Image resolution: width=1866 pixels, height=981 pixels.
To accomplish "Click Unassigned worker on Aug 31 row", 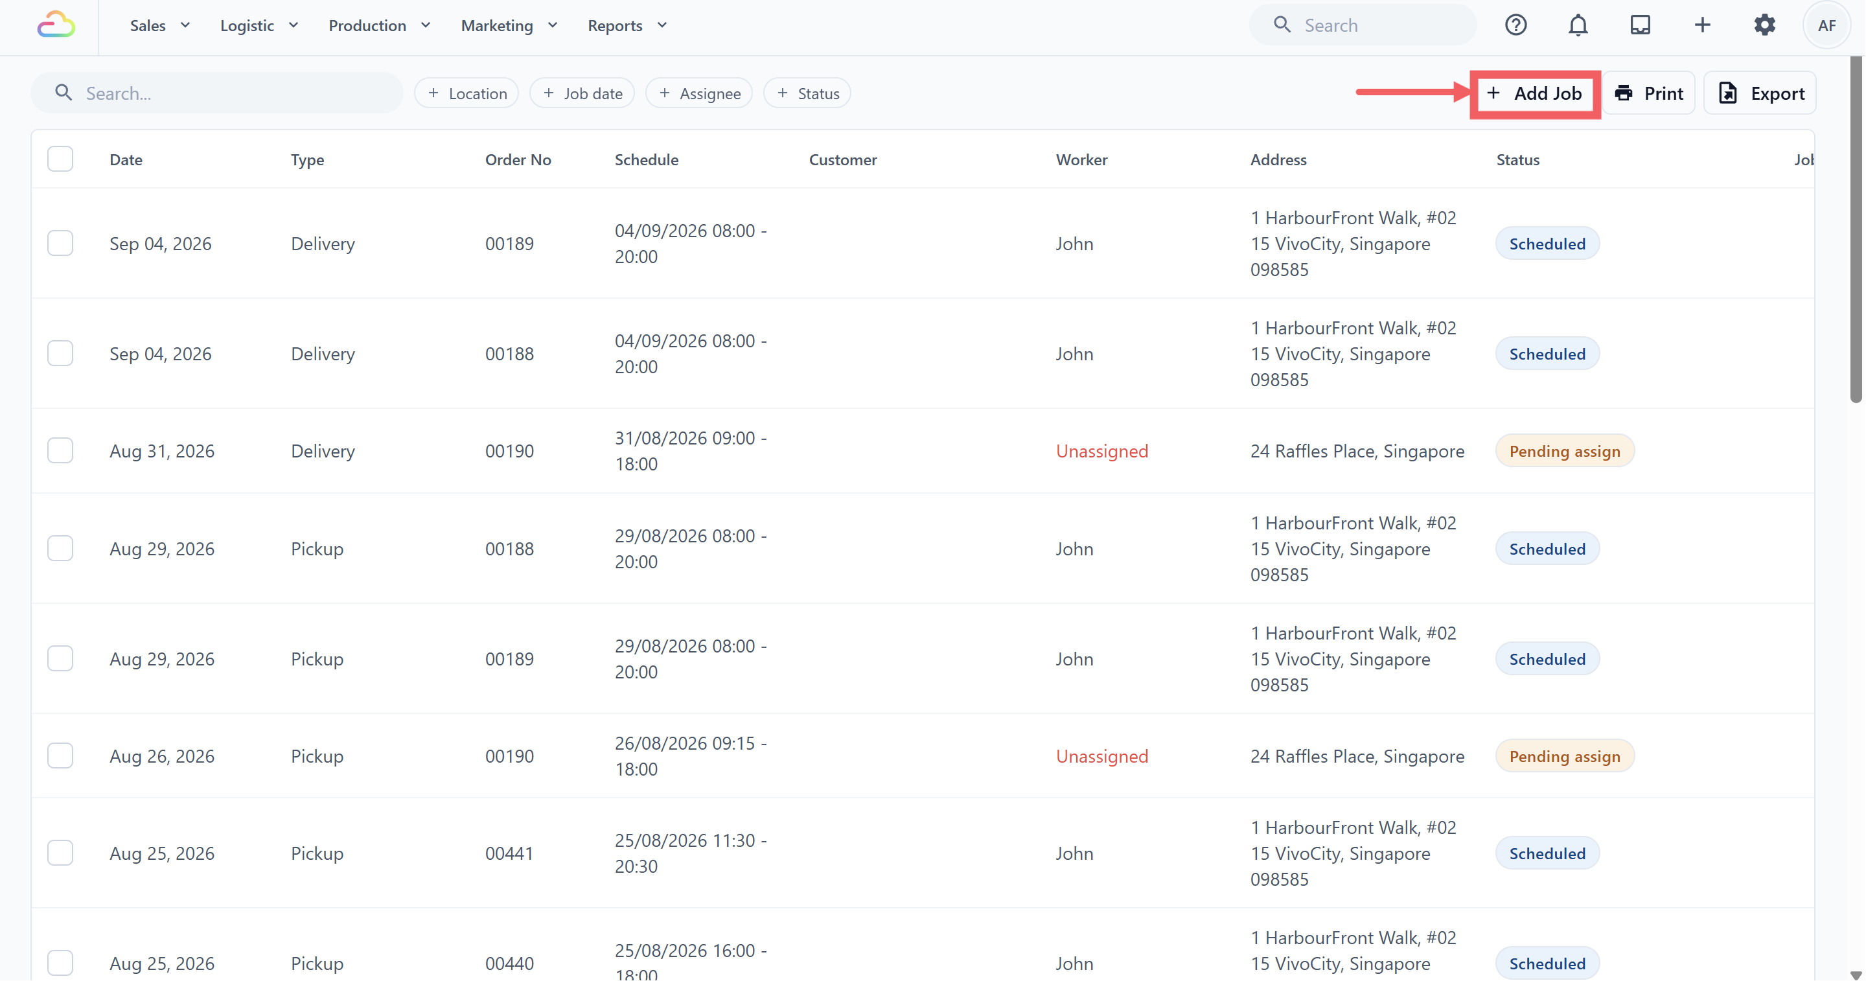I will coord(1101,451).
